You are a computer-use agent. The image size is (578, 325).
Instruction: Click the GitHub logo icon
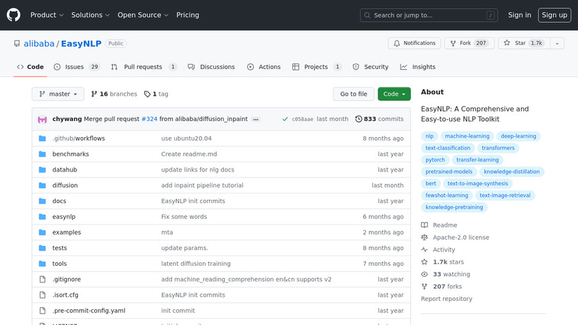(13, 15)
